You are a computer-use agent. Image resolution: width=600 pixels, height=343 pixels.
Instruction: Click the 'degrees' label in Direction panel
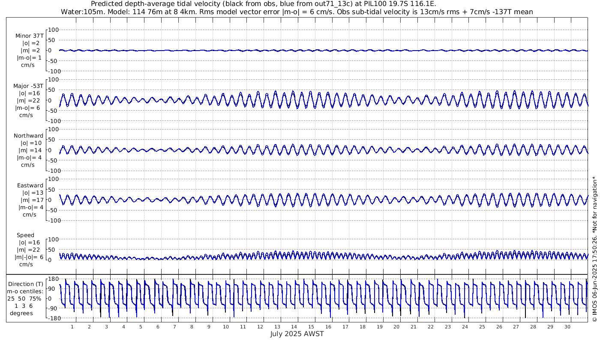21,313
